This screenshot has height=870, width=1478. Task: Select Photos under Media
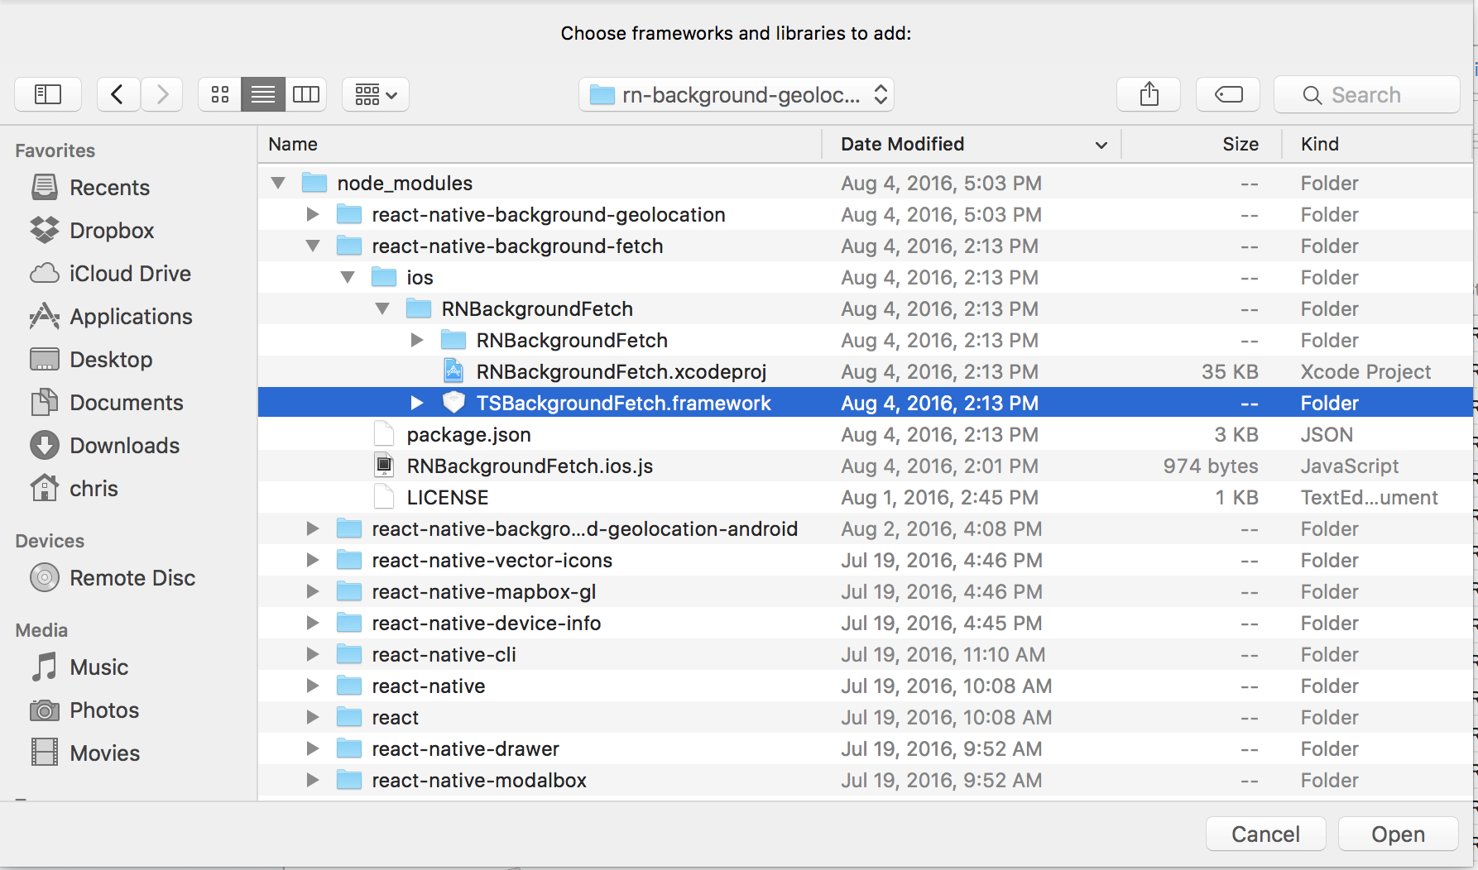coord(104,710)
